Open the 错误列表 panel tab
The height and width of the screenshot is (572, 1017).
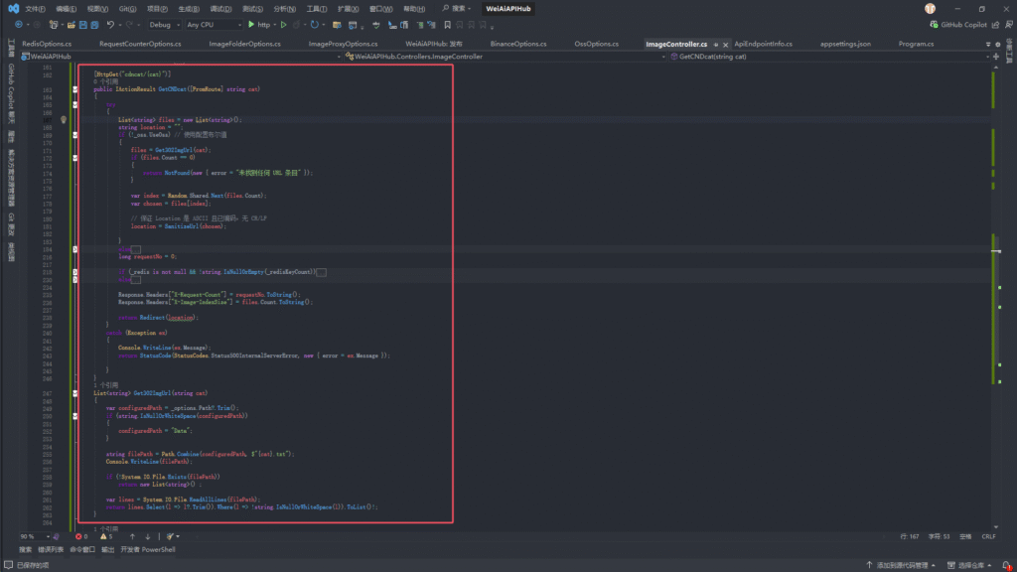[x=50, y=549]
